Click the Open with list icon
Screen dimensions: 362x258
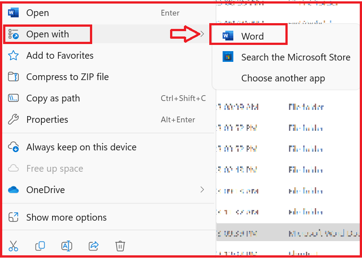[x=13, y=34]
